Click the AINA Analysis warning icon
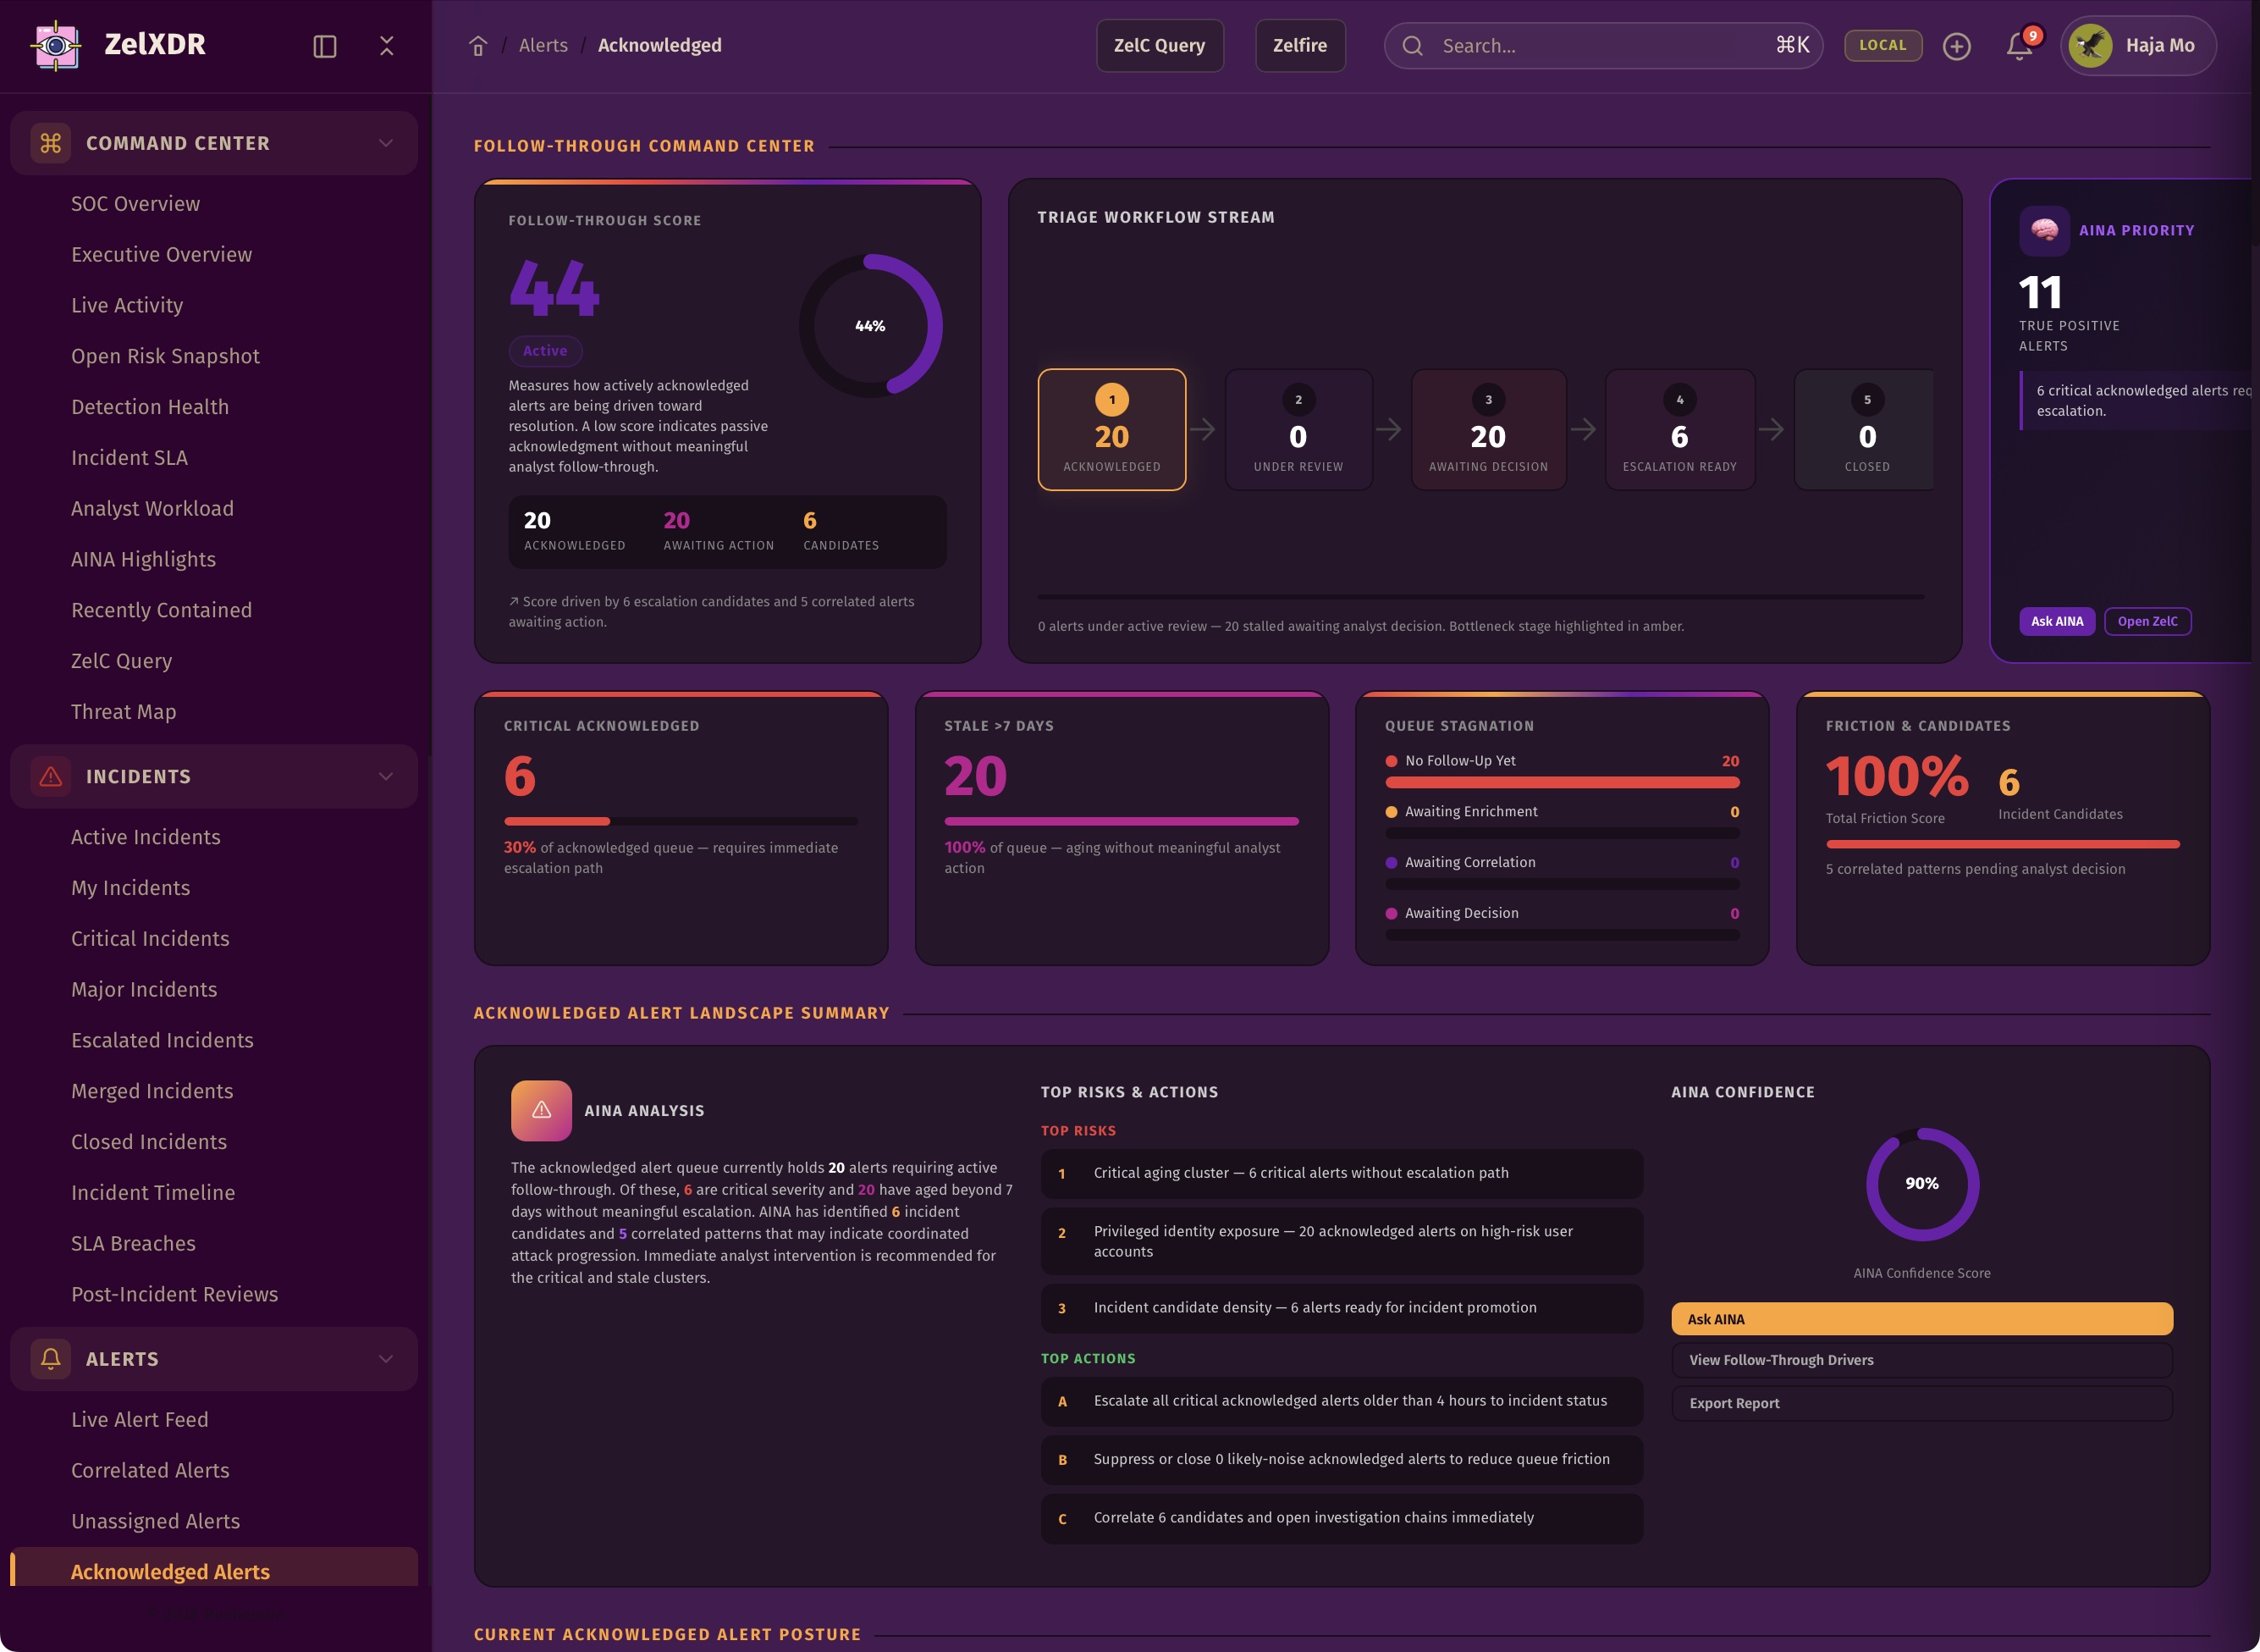 542,1110
